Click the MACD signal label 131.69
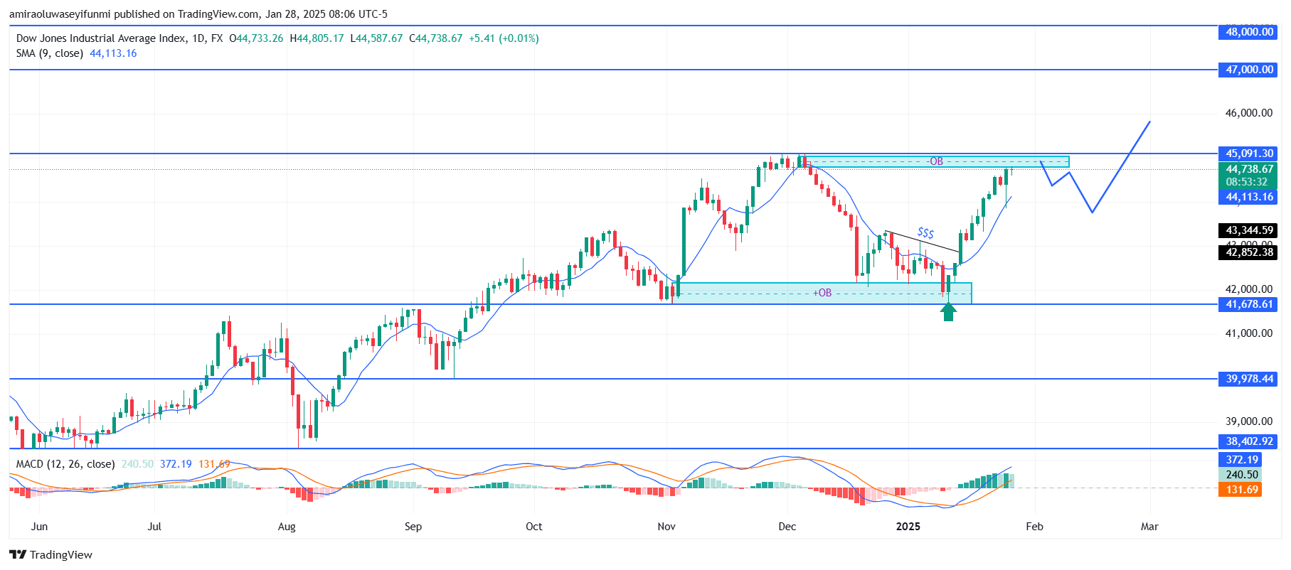Viewport: 1291px width, 570px height. tap(1240, 490)
